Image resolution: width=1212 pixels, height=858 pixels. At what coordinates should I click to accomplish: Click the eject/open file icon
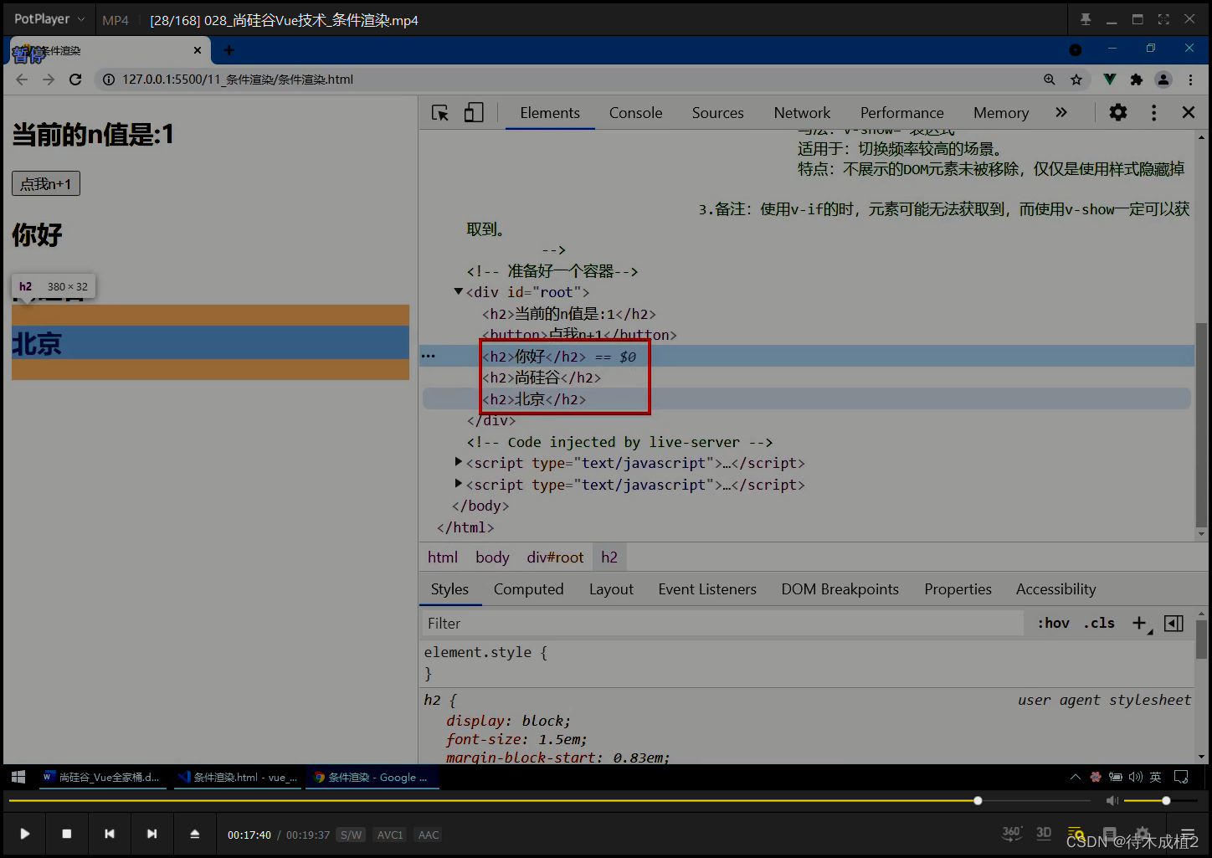(194, 834)
